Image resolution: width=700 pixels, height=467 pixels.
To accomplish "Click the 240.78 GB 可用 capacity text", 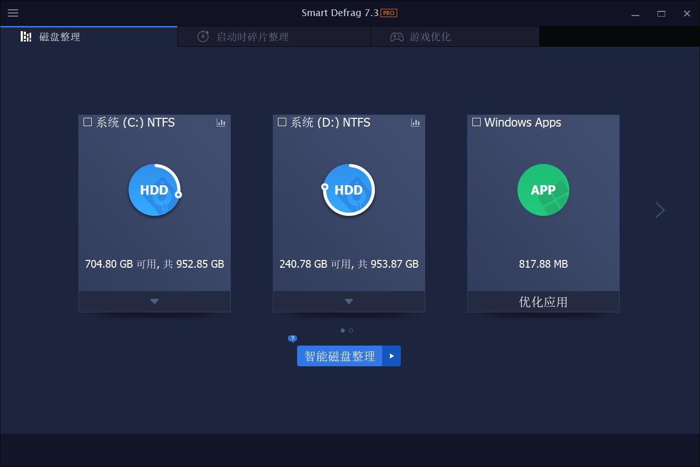I will click(349, 264).
